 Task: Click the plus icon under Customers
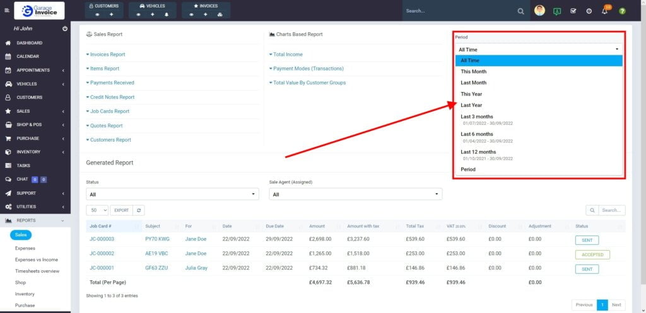[112, 14]
